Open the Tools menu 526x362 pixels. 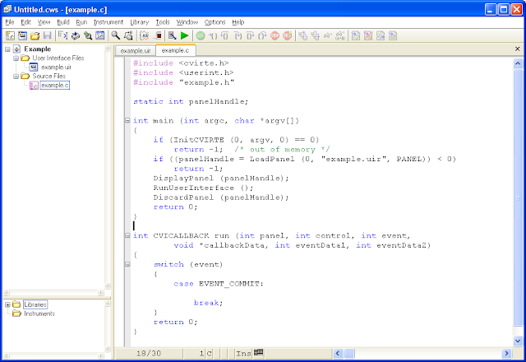tap(163, 22)
